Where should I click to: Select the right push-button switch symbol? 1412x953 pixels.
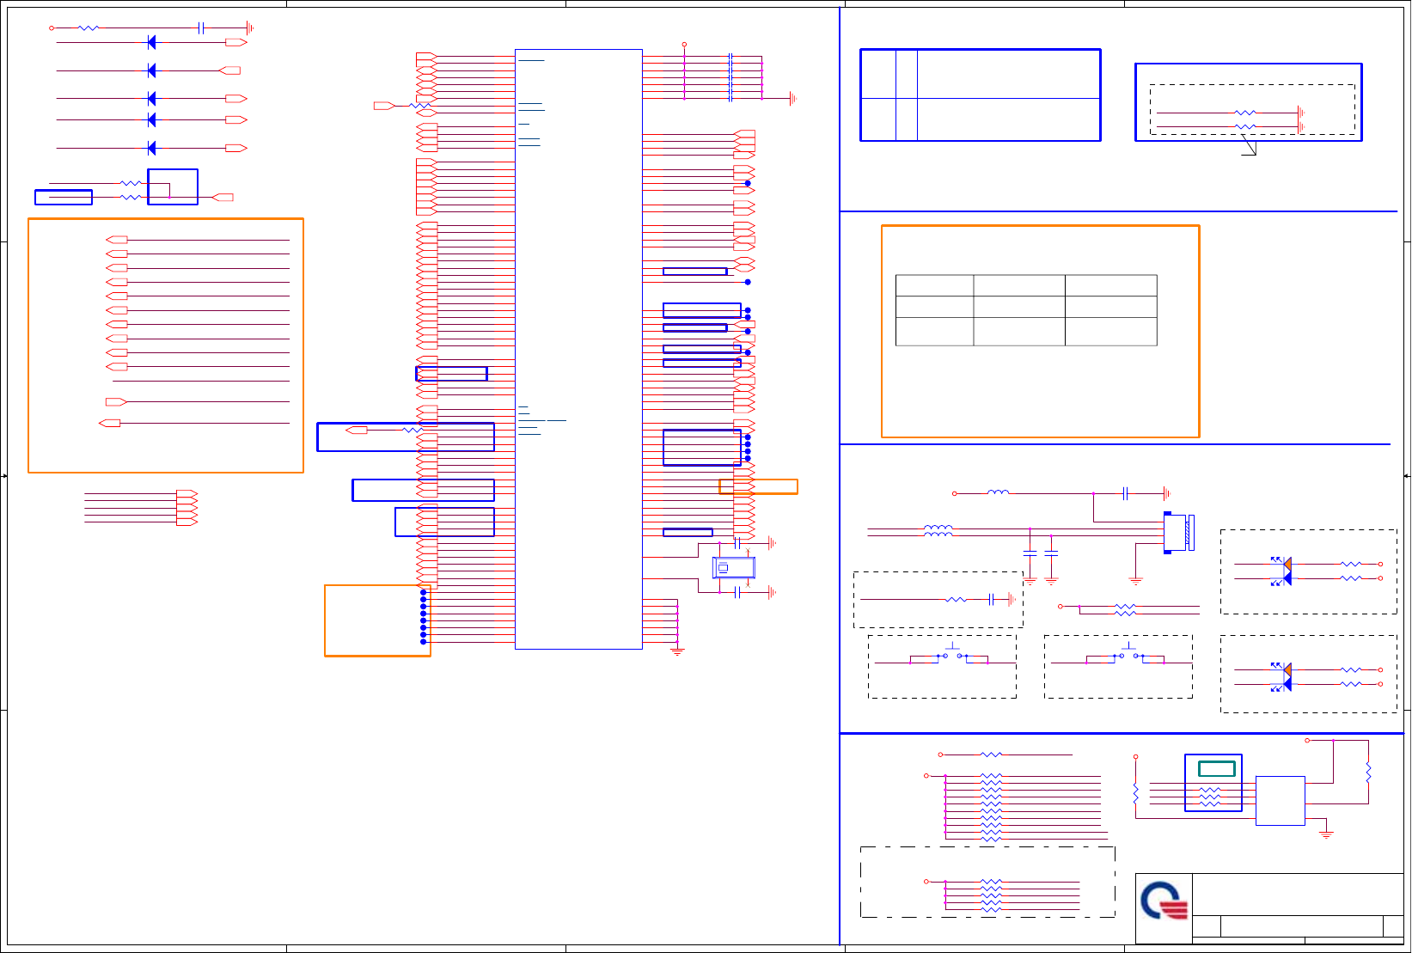tap(1128, 656)
